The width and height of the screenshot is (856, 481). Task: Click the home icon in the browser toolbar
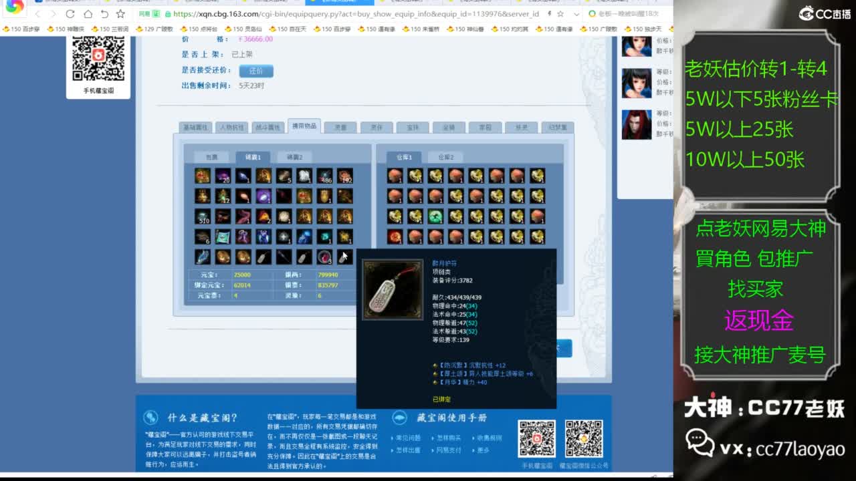(x=88, y=14)
